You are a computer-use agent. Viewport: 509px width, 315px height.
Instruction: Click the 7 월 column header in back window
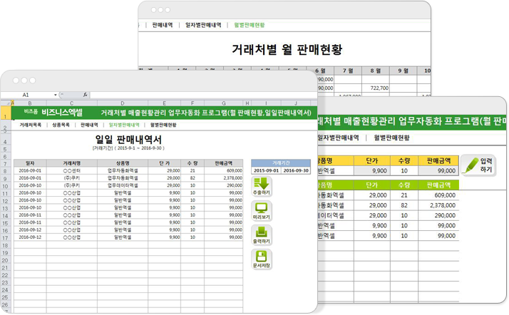348,71
